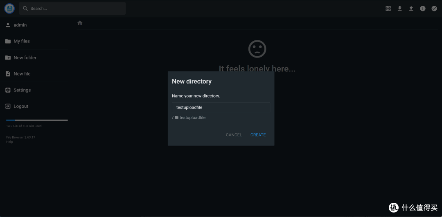Click the New folder plus icon

(8, 58)
